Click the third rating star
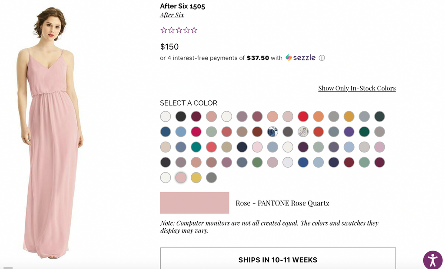The height and width of the screenshot is (269, 445). click(x=179, y=30)
